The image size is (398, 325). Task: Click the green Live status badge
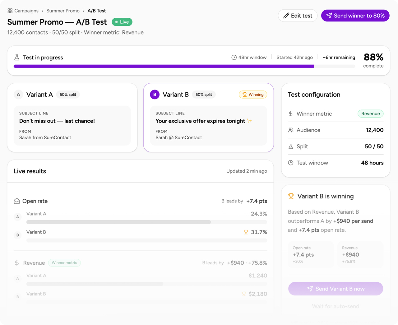(122, 22)
